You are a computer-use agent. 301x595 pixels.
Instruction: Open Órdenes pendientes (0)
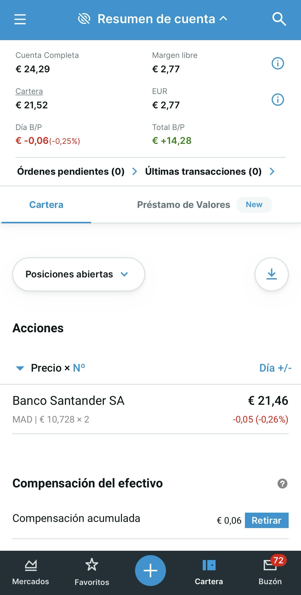click(77, 171)
